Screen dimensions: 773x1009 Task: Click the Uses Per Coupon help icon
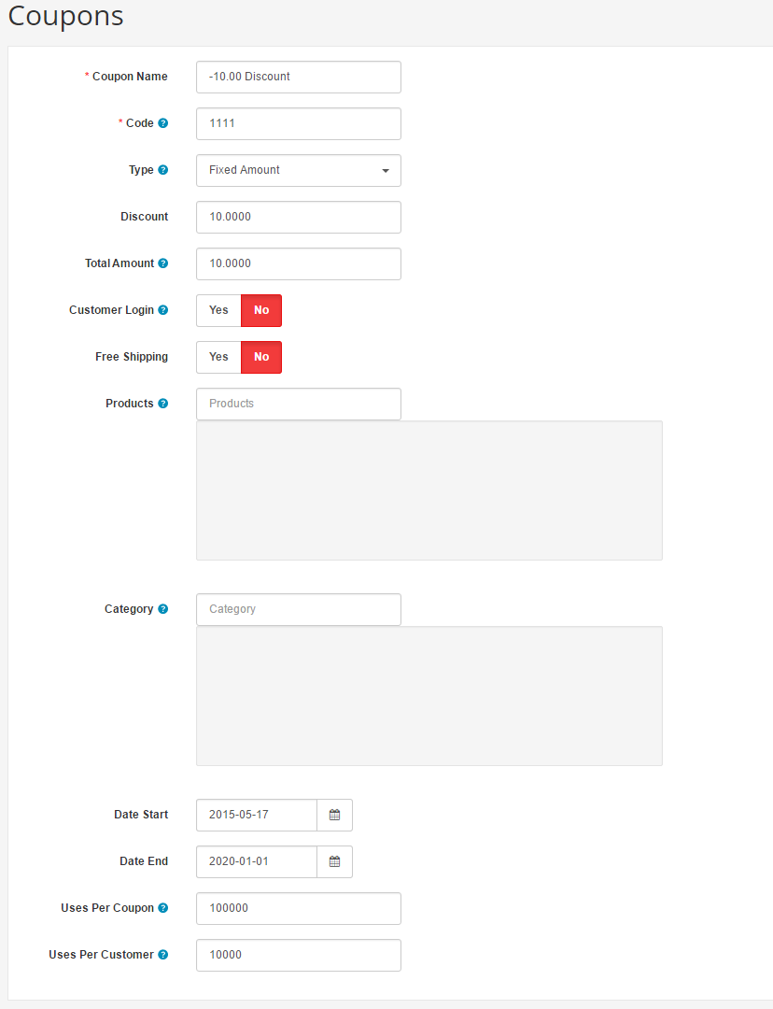163,908
